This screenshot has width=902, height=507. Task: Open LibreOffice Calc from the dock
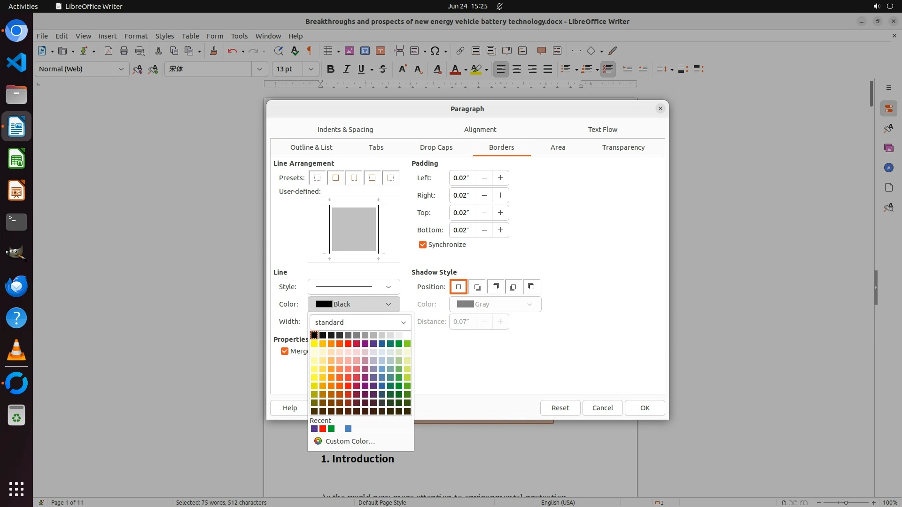16,159
